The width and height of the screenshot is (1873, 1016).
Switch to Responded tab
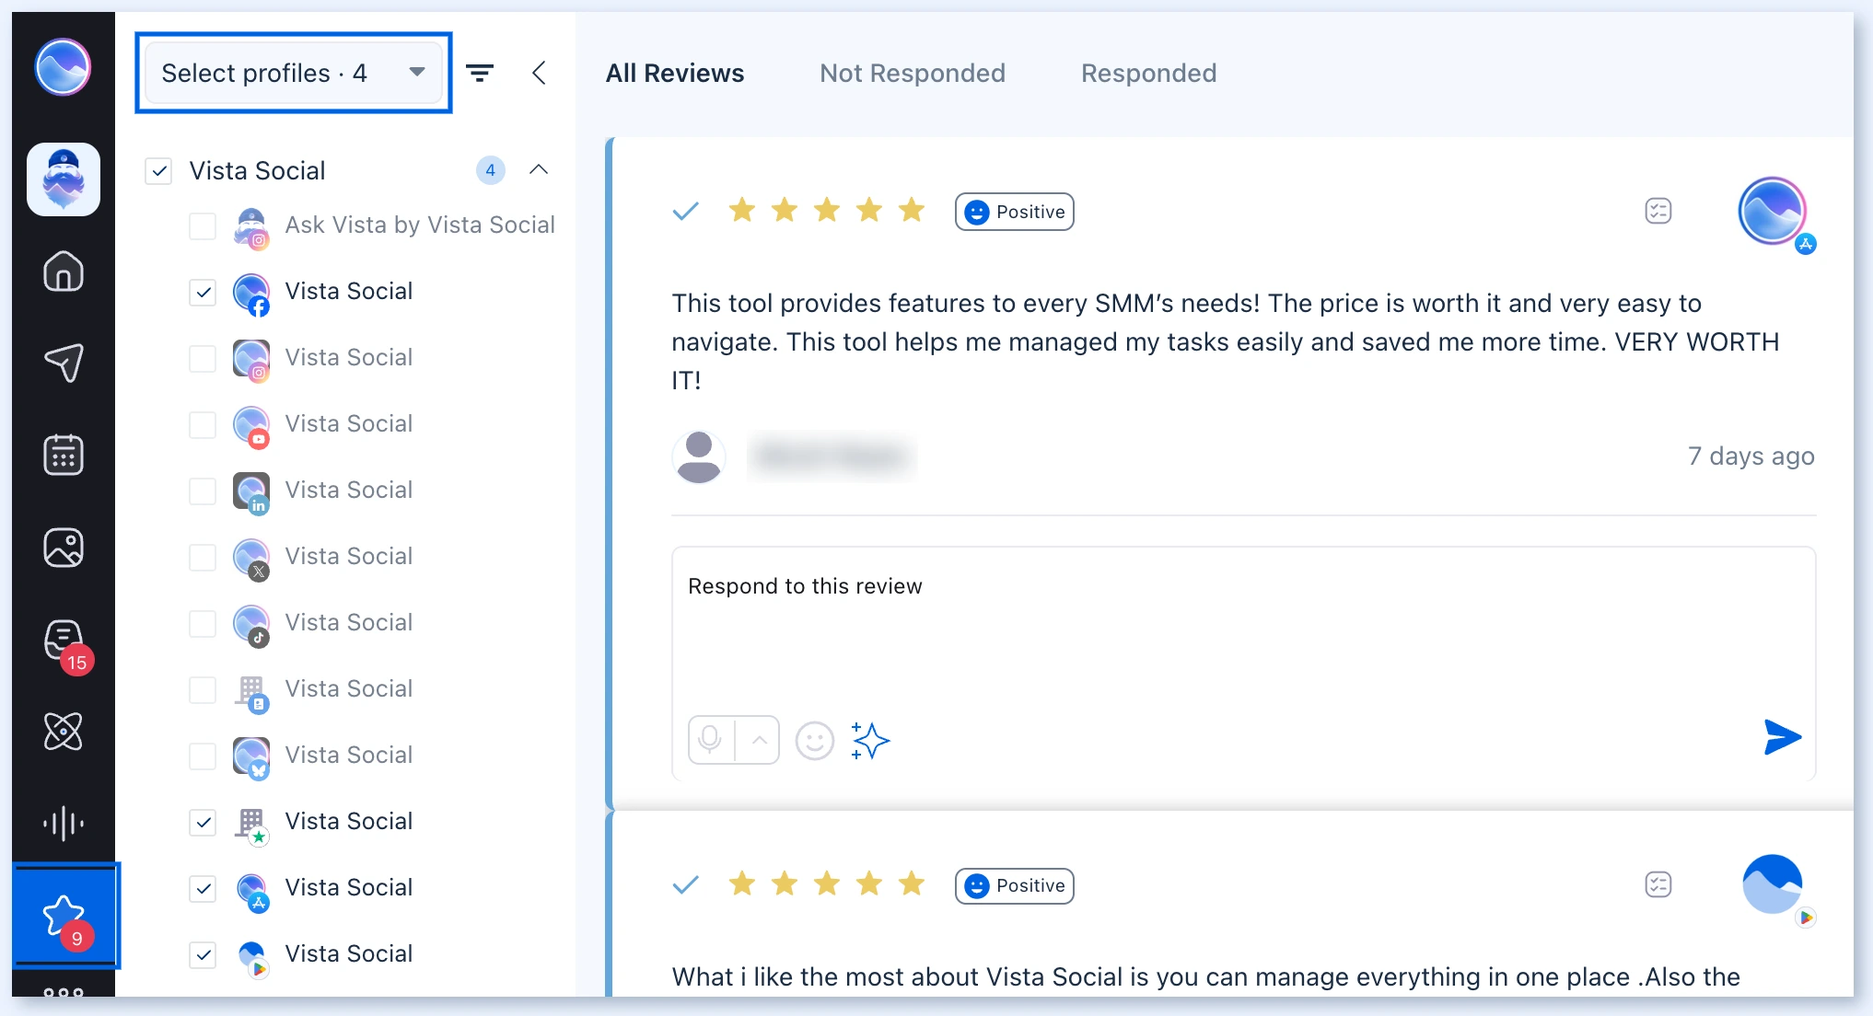point(1148,73)
